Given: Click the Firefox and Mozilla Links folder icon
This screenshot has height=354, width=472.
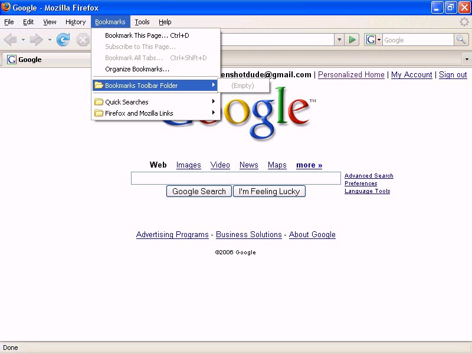Looking at the screenshot, I should click(99, 113).
